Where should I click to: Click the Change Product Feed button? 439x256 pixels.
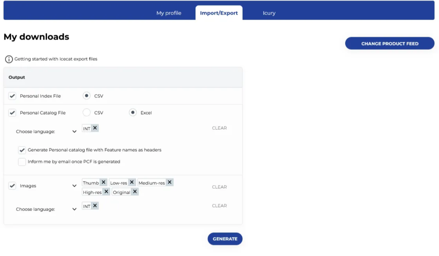pyautogui.click(x=389, y=43)
